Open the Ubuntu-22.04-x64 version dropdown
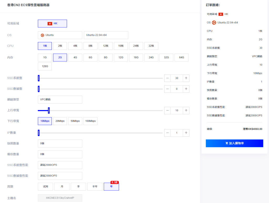Image resolution: width=269 pixels, height=203 pixels. tap(106, 35)
